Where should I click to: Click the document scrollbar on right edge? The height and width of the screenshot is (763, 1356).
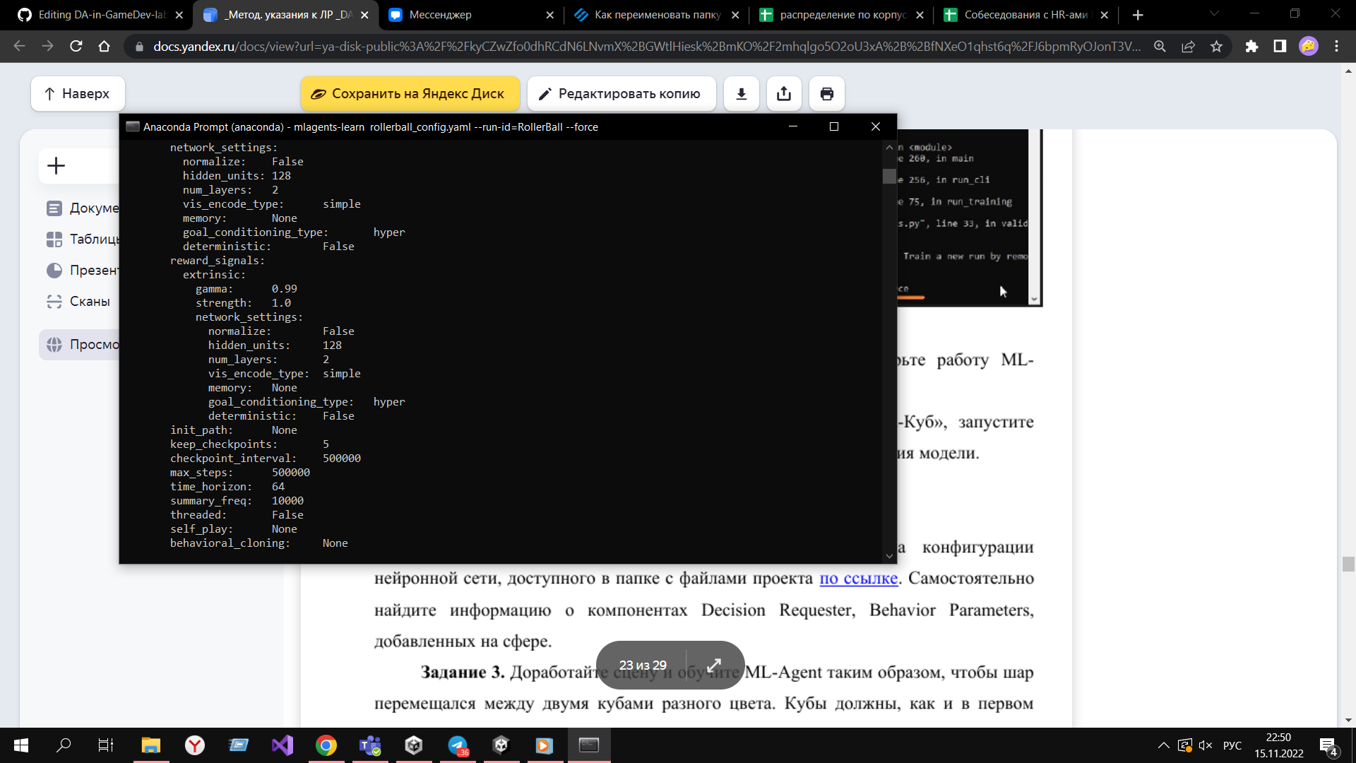[x=1346, y=565]
